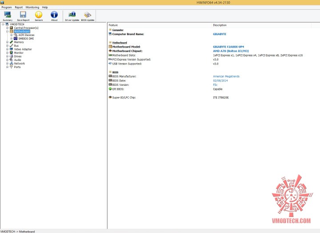
Task: Select the Video Adapter tree label
Action: [23, 49]
